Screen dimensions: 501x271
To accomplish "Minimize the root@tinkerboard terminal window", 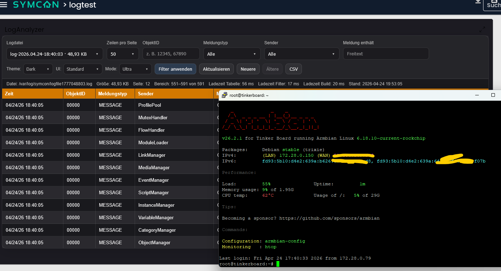I will click(x=477, y=95).
